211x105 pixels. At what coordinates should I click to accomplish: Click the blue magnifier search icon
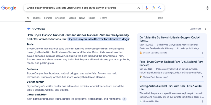[160, 8]
